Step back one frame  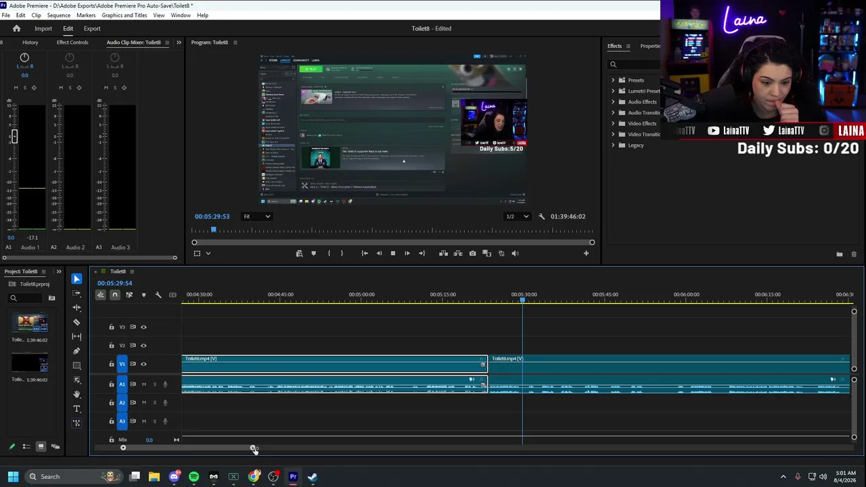click(379, 253)
